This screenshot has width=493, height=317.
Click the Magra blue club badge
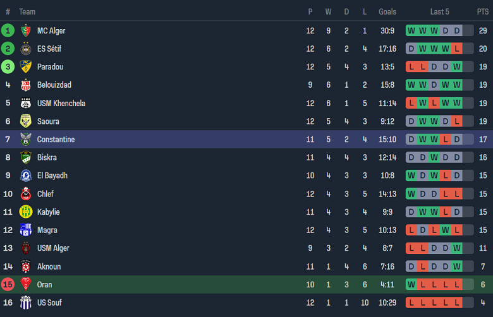point(26,230)
